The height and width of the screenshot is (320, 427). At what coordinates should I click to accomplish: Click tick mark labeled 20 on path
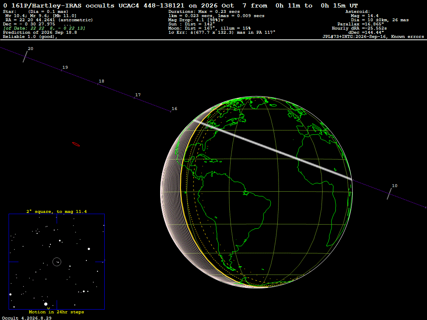pyautogui.click(x=25, y=57)
